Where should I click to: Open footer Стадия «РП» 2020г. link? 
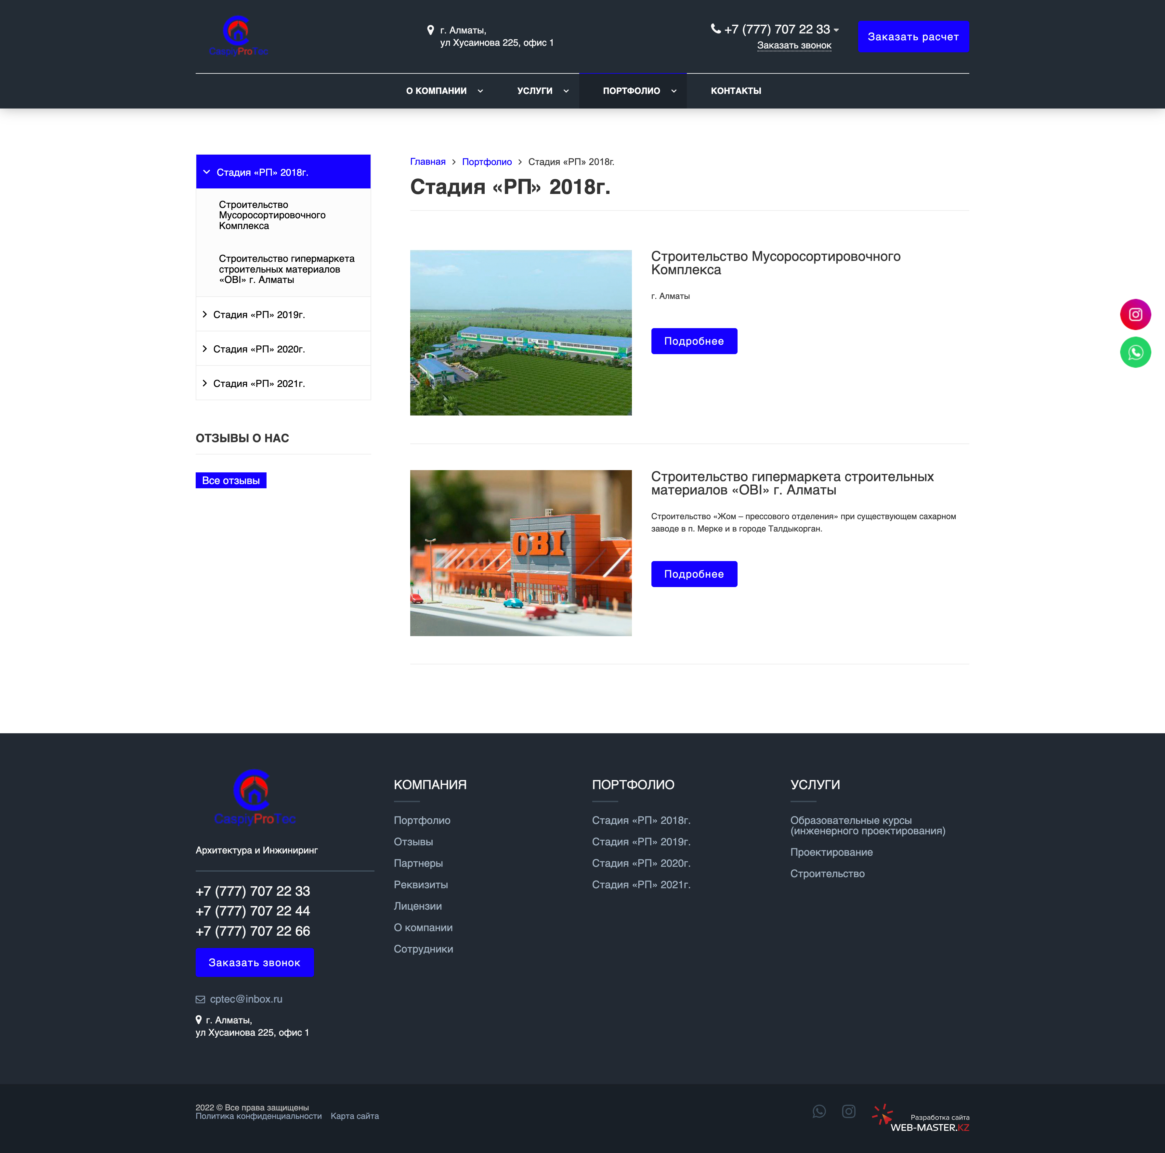click(x=642, y=863)
